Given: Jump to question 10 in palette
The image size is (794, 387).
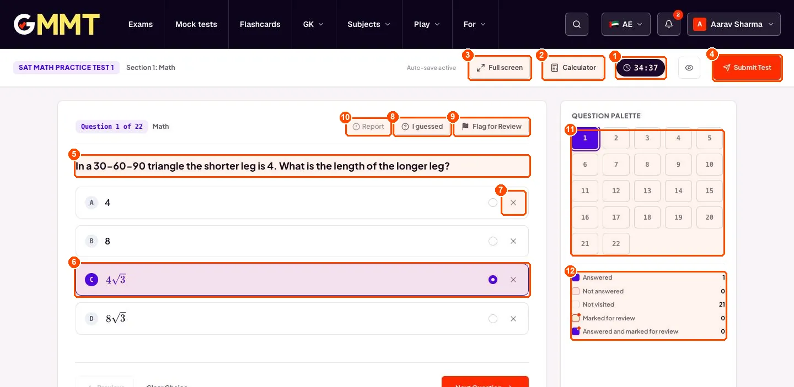Looking at the screenshot, I should (710, 165).
